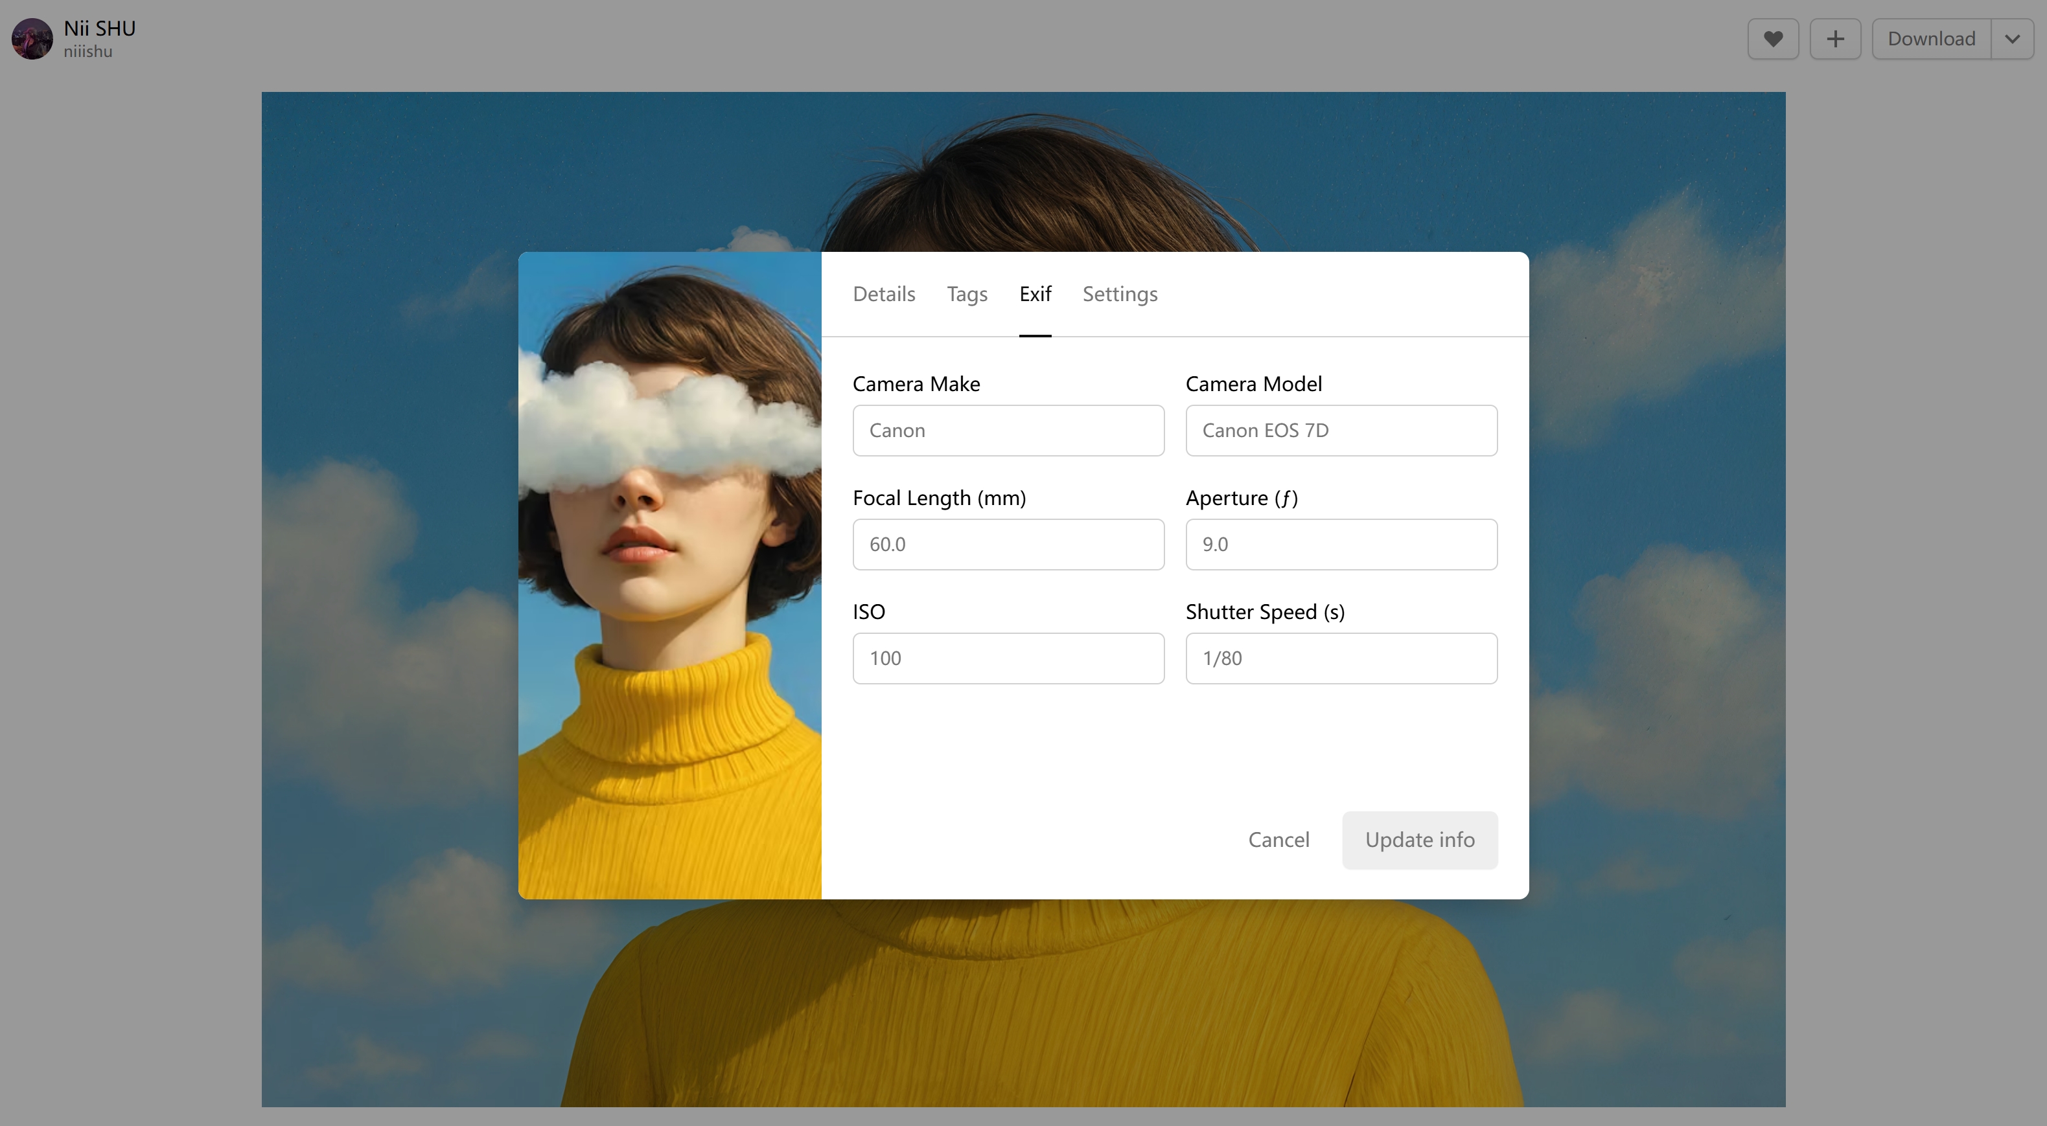2047x1126 pixels.
Task: Click the ISO input field
Action: [x=1008, y=659]
